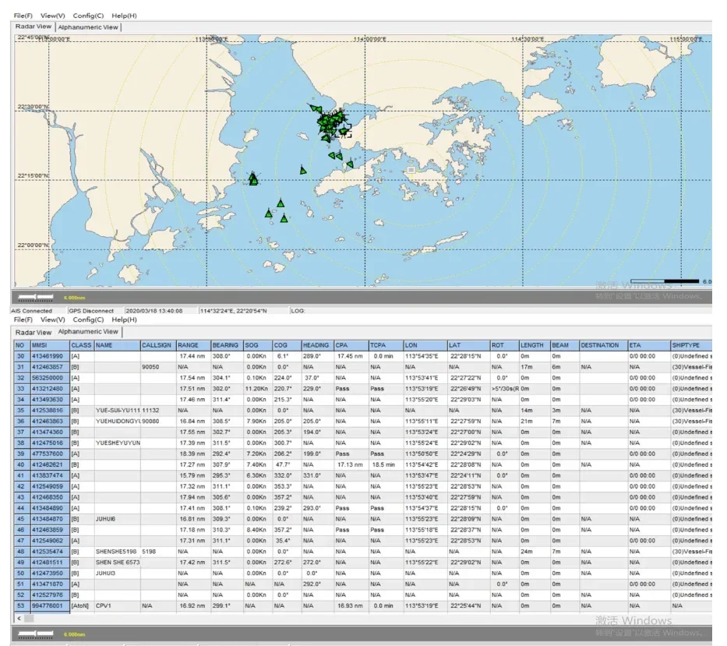Select vessel named SHENSHE5198
This screenshot has width=727, height=646.
pyautogui.click(x=363, y=552)
